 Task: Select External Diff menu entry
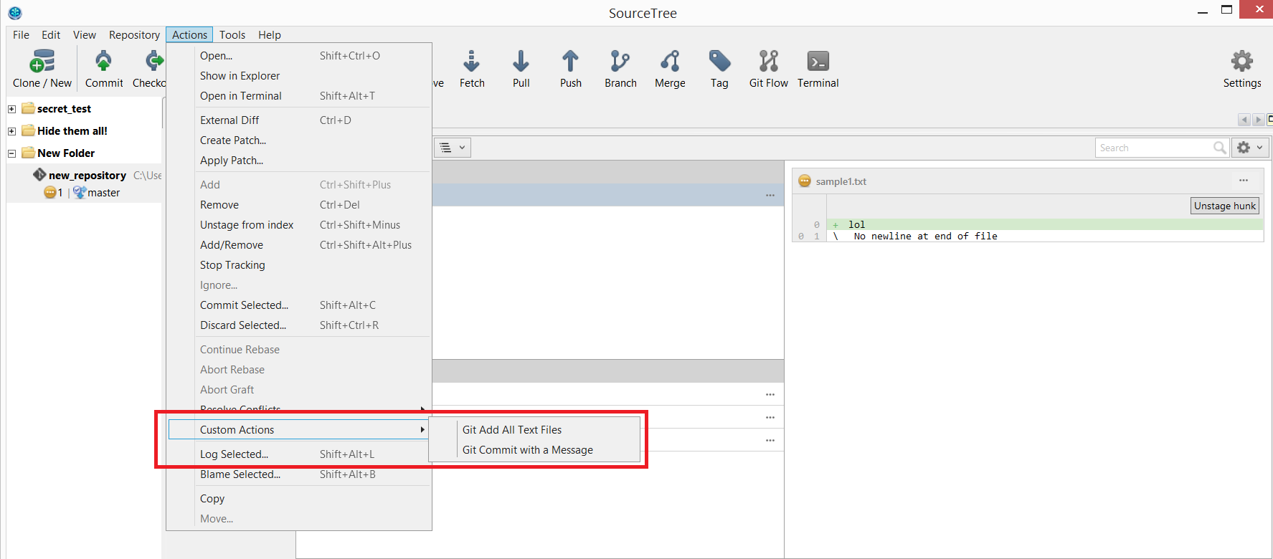pos(299,120)
